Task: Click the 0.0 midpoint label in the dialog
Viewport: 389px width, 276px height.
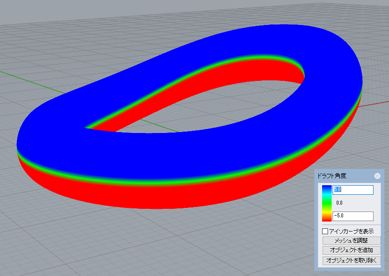Action: (x=339, y=202)
